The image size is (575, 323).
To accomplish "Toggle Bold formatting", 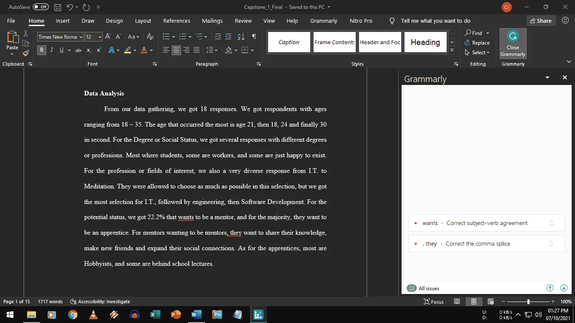I will [41, 50].
